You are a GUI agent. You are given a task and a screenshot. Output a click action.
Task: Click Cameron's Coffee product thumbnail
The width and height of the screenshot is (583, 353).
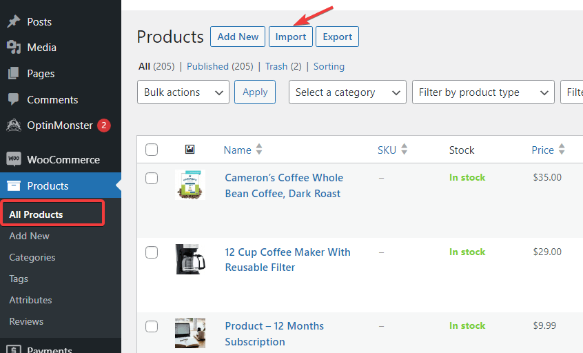pos(190,185)
